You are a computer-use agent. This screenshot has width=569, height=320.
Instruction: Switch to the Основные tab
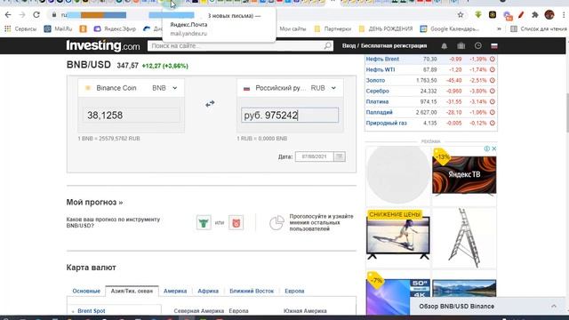tap(86, 291)
